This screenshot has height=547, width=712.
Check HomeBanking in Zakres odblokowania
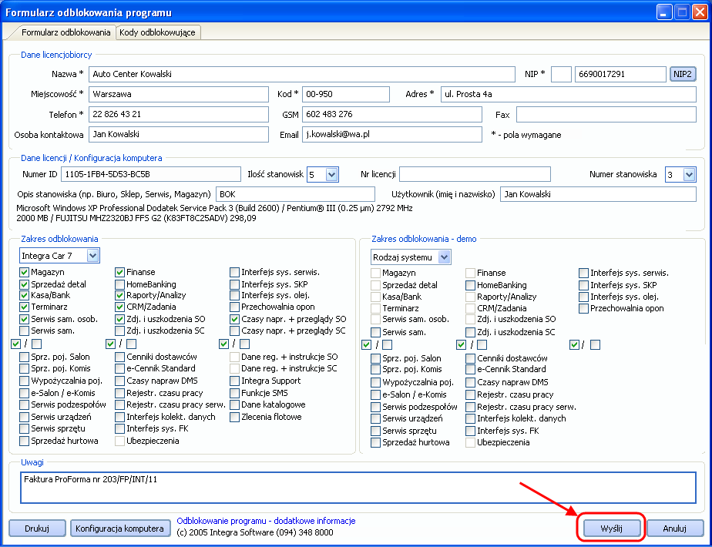click(120, 284)
